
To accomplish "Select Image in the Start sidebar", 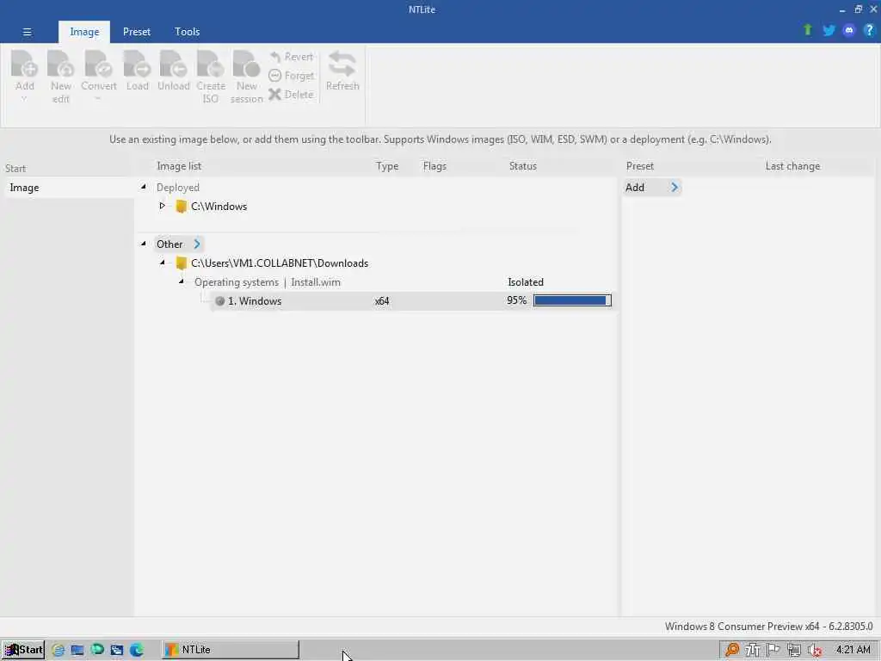I will click(69, 188).
